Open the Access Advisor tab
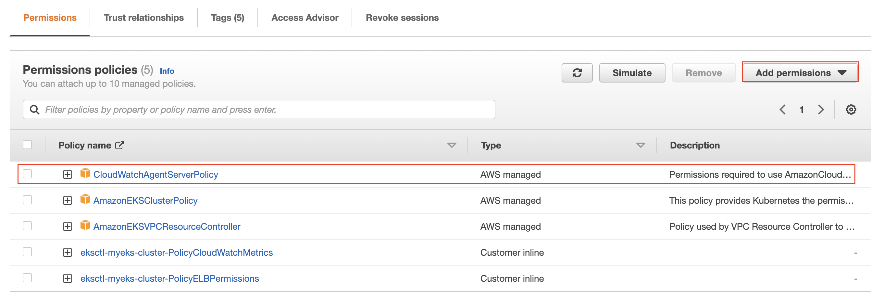Viewport: 883px width, 295px height. pyautogui.click(x=305, y=18)
